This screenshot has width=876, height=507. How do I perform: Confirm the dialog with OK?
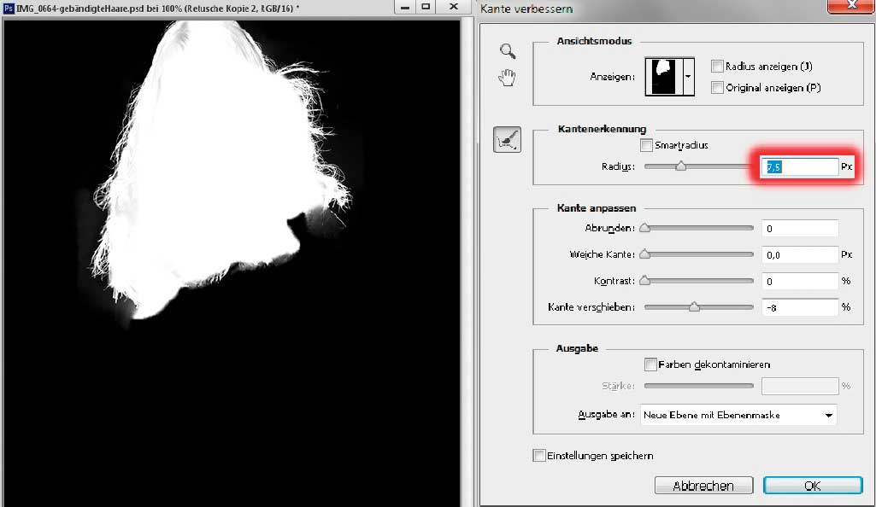pyautogui.click(x=812, y=485)
